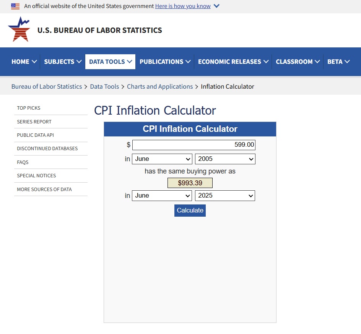The image size is (361, 334).
Task: Open the ending month dropdown below the result
Action: coord(162,196)
